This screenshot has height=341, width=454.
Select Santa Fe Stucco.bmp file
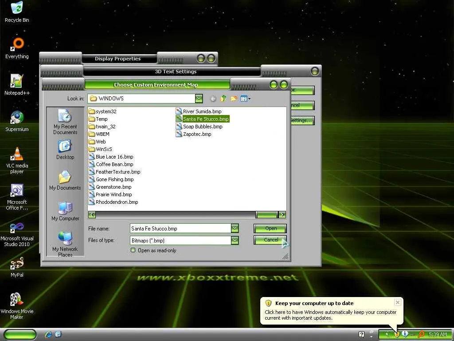[202, 119]
